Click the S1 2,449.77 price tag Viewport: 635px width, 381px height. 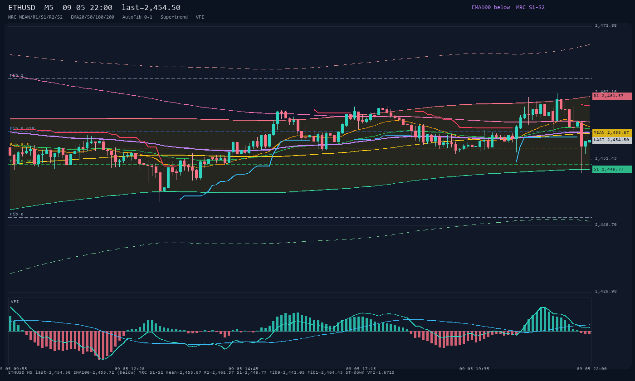pyautogui.click(x=612, y=169)
